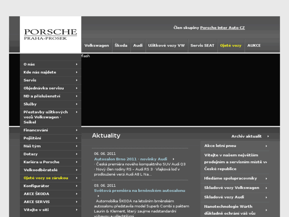Open Světová premiéra na brněnském autosalonu

tap(140, 191)
